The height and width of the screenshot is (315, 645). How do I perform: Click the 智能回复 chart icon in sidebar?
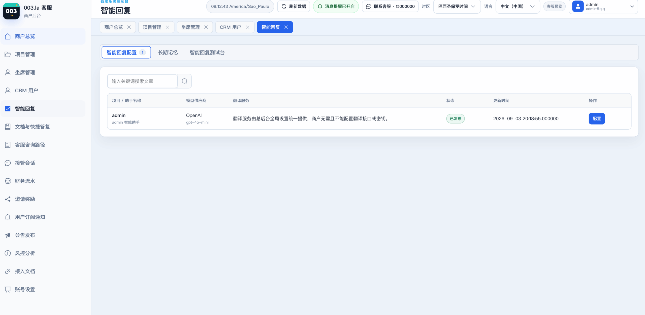(8, 109)
